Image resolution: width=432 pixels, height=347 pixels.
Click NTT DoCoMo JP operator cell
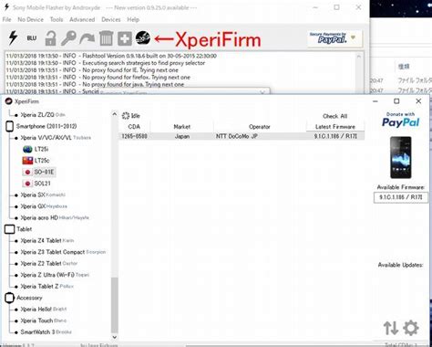pyautogui.click(x=237, y=136)
